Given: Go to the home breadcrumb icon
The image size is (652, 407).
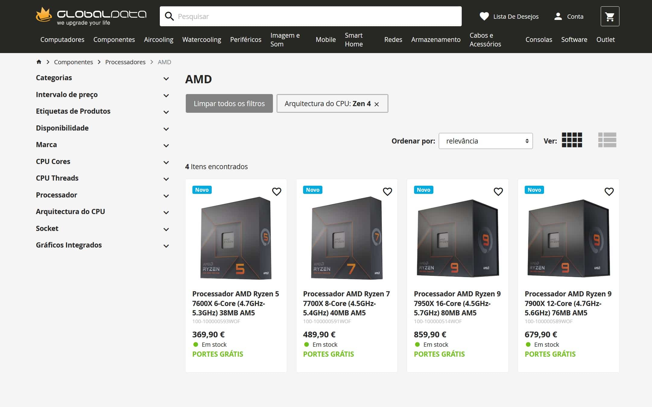Looking at the screenshot, I should pyautogui.click(x=39, y=62).
